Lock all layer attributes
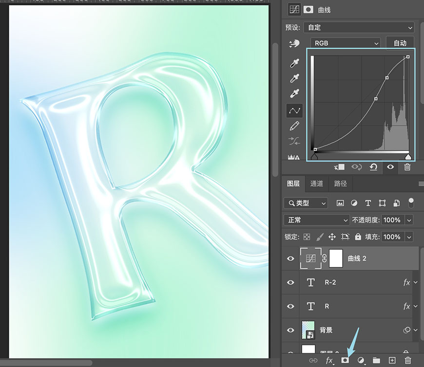 pos(358,237)
